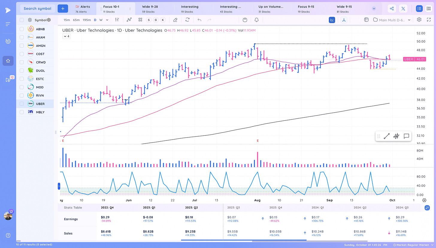
Task: Toggle the S circle button
Action: tap(149, 20)
